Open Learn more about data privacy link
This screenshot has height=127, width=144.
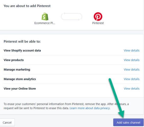pos(90,108)
